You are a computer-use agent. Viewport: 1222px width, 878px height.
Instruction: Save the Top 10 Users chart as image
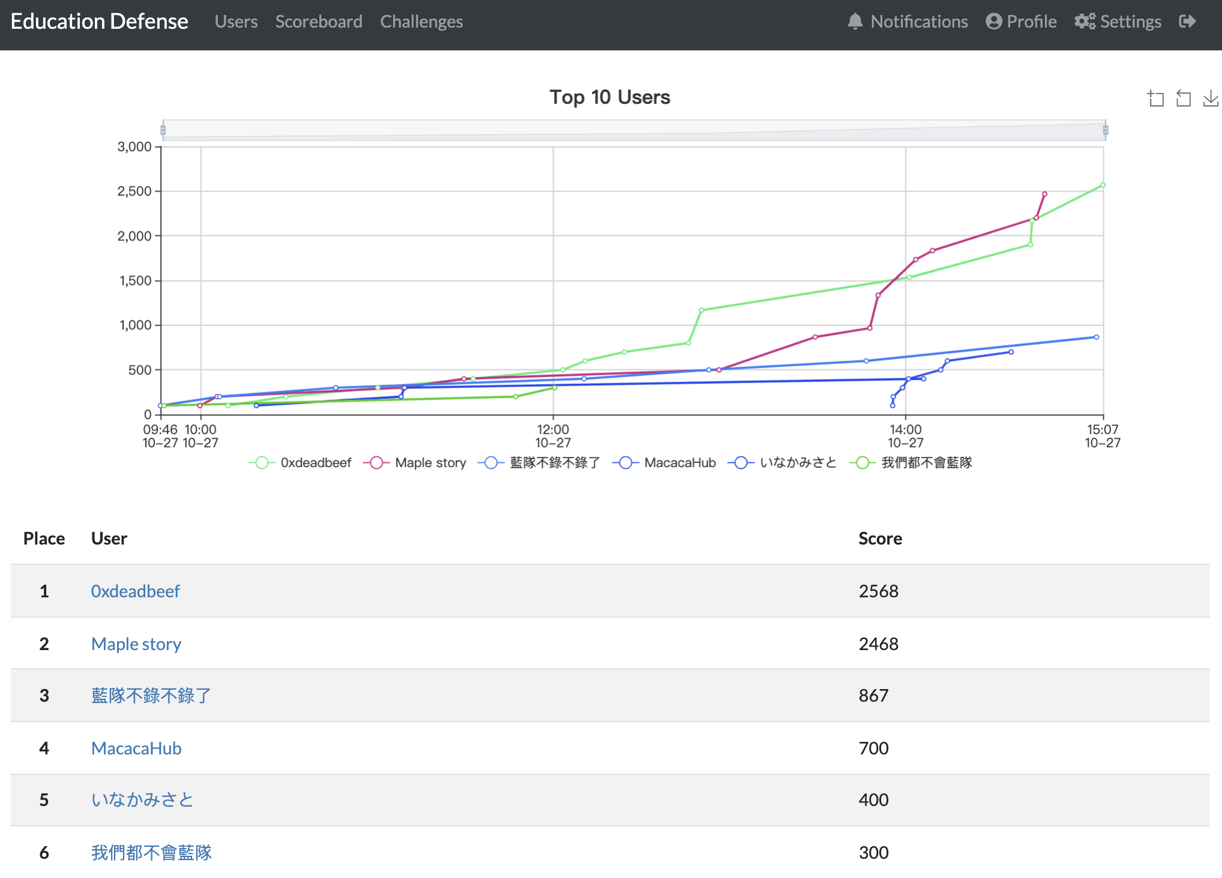pyautogui.click(x=1211, y=99)
